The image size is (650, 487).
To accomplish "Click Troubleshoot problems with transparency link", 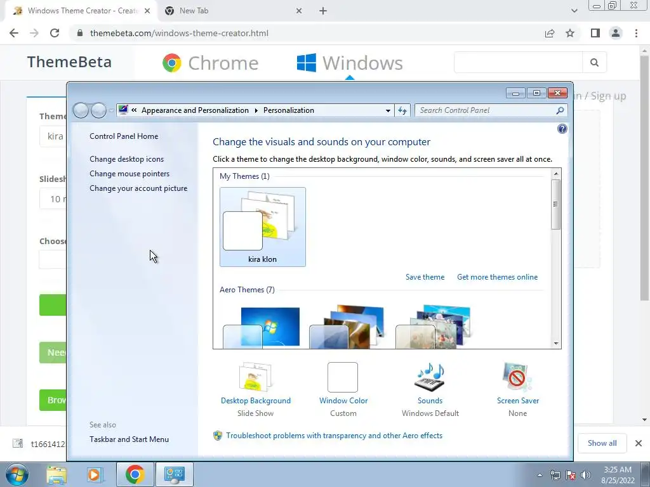I will (334, 436).
